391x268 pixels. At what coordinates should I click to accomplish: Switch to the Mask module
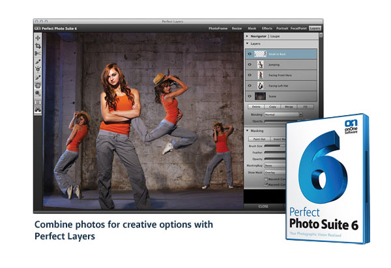[252, 29]
